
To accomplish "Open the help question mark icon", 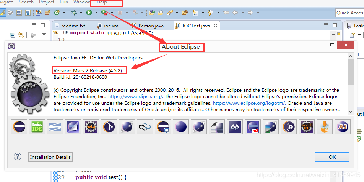I will pos(18,157).
